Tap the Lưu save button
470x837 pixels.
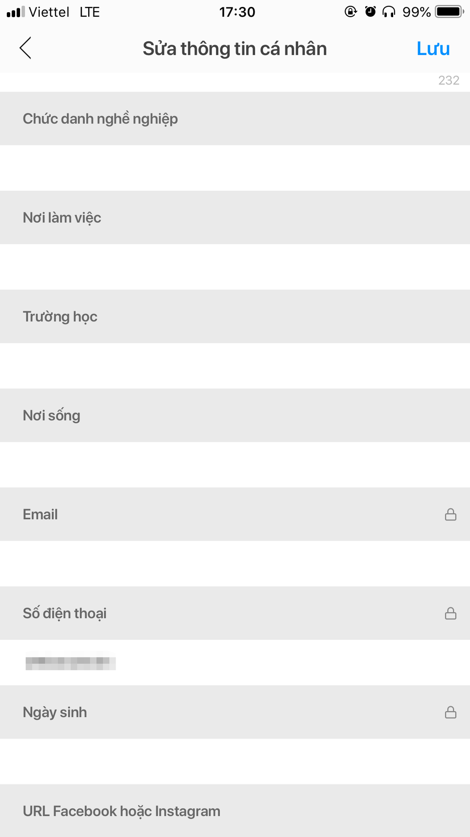tap(433, 49)
